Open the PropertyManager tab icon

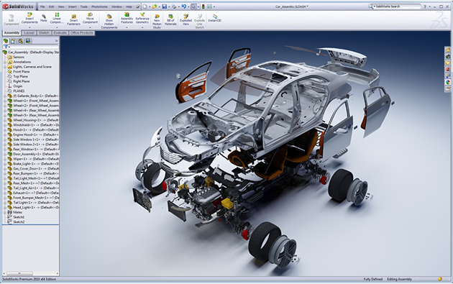(x=13, y=41)
